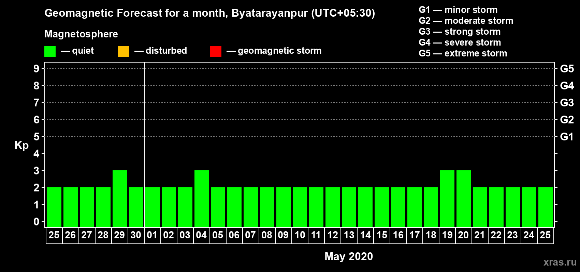
Task: Click the green bar above date 22
Action: (x=496, y=207)
